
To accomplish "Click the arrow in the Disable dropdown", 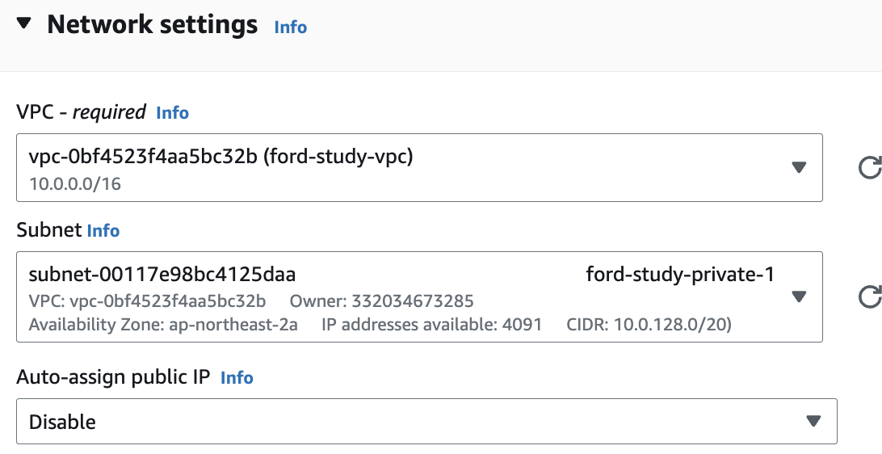I will (813, 421).
